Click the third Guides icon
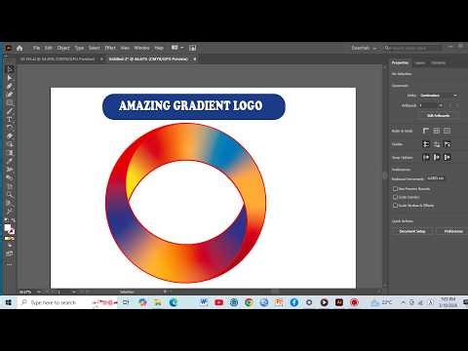 448,144
